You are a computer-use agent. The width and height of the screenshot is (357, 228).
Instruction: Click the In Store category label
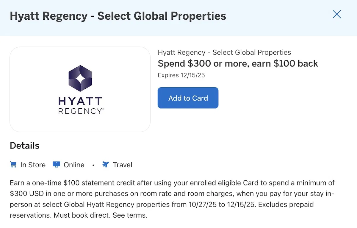point(33,165)
